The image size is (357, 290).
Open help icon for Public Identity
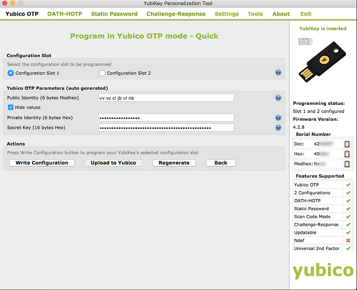point(278,98)
